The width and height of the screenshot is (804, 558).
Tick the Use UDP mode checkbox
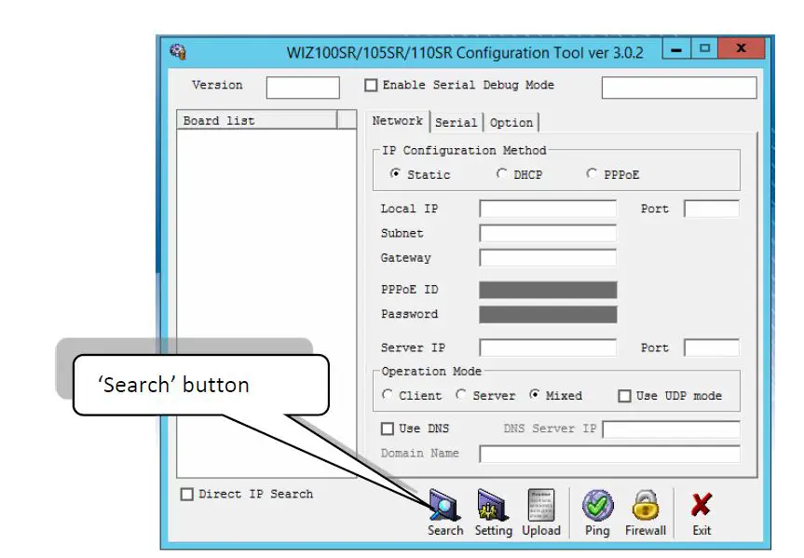(x=624, y=396)
